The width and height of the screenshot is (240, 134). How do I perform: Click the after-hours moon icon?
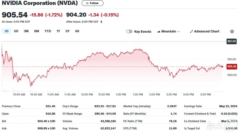pos(101,22)
